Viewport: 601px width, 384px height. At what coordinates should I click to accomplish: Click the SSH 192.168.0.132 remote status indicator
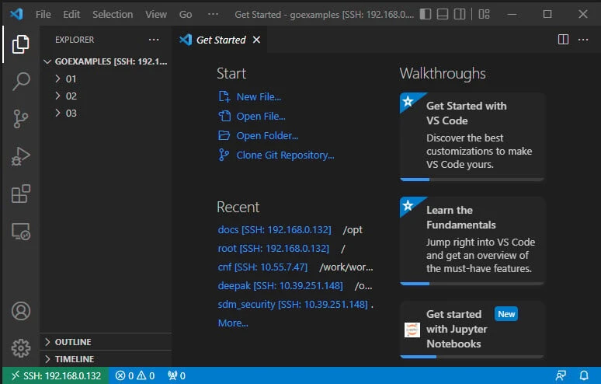tap(54, 376)
